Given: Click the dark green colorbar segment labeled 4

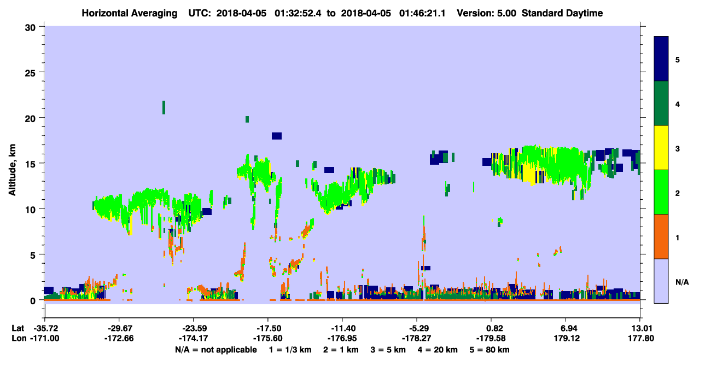Looking at the screenshot, I should click(x=661, y=103).
